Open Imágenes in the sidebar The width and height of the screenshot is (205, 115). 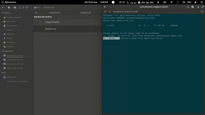pos(11,34)
